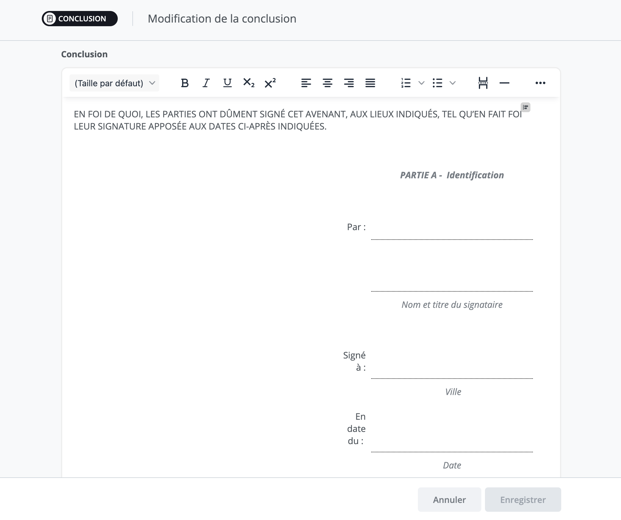Expand bulleted list style options
Image resolution: width=621 pixels, height=520 pixels.
tap(453, 83)
